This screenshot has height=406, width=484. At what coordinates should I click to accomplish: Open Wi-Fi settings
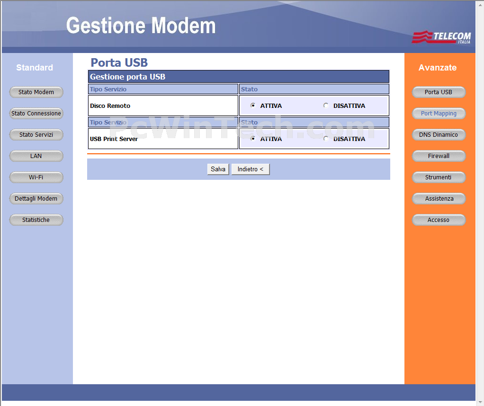(36, 177)
